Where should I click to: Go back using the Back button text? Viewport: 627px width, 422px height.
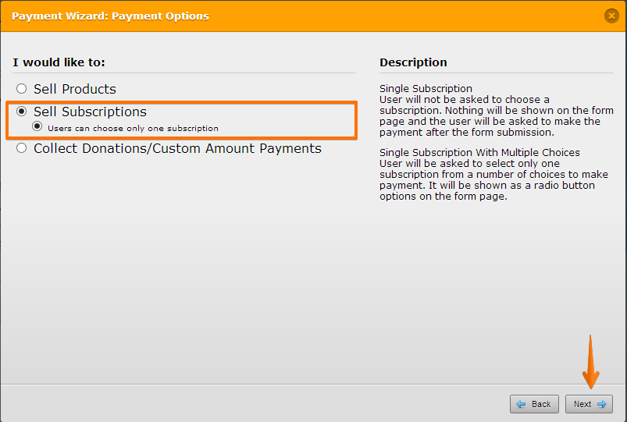(541, 404)
